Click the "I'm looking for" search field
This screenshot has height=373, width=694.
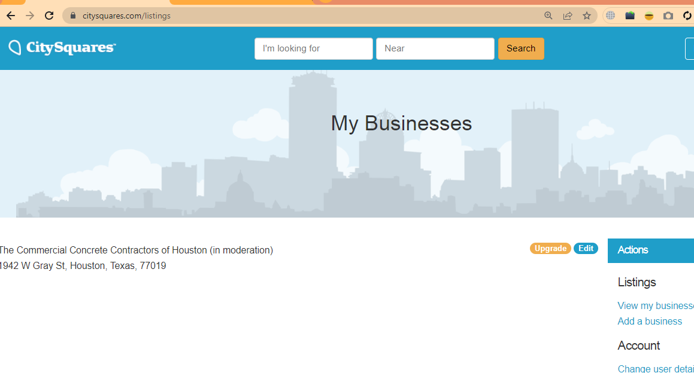pos(313,48)
